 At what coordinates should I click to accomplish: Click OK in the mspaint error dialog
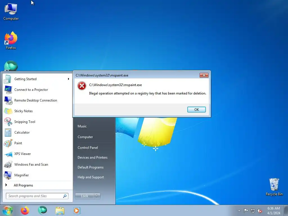pos(196,109)
